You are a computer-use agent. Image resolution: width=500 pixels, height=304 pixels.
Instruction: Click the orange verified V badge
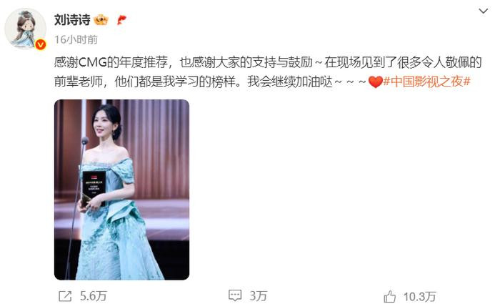click(x=41, y=44)
